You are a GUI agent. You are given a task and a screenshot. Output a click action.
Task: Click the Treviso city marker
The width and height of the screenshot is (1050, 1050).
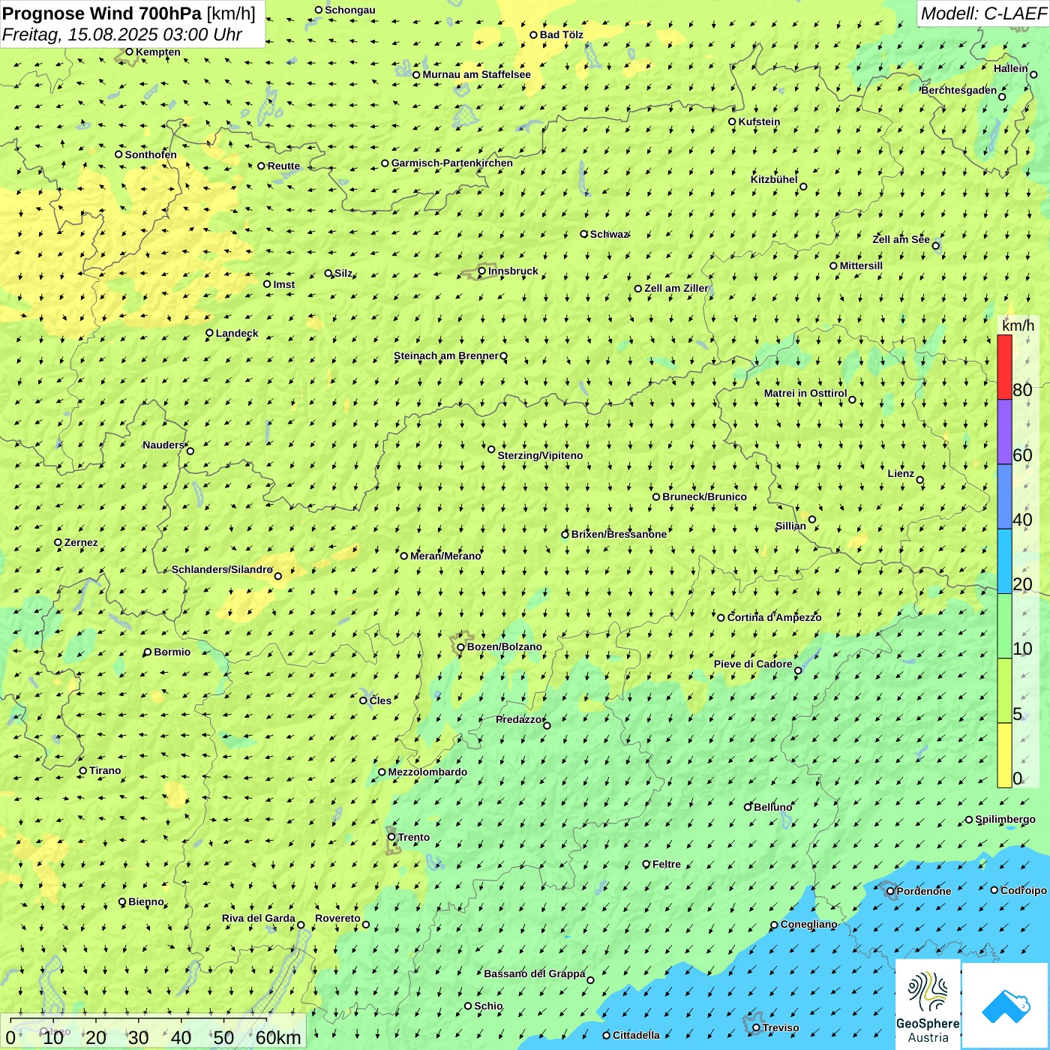coord(756,1027)
